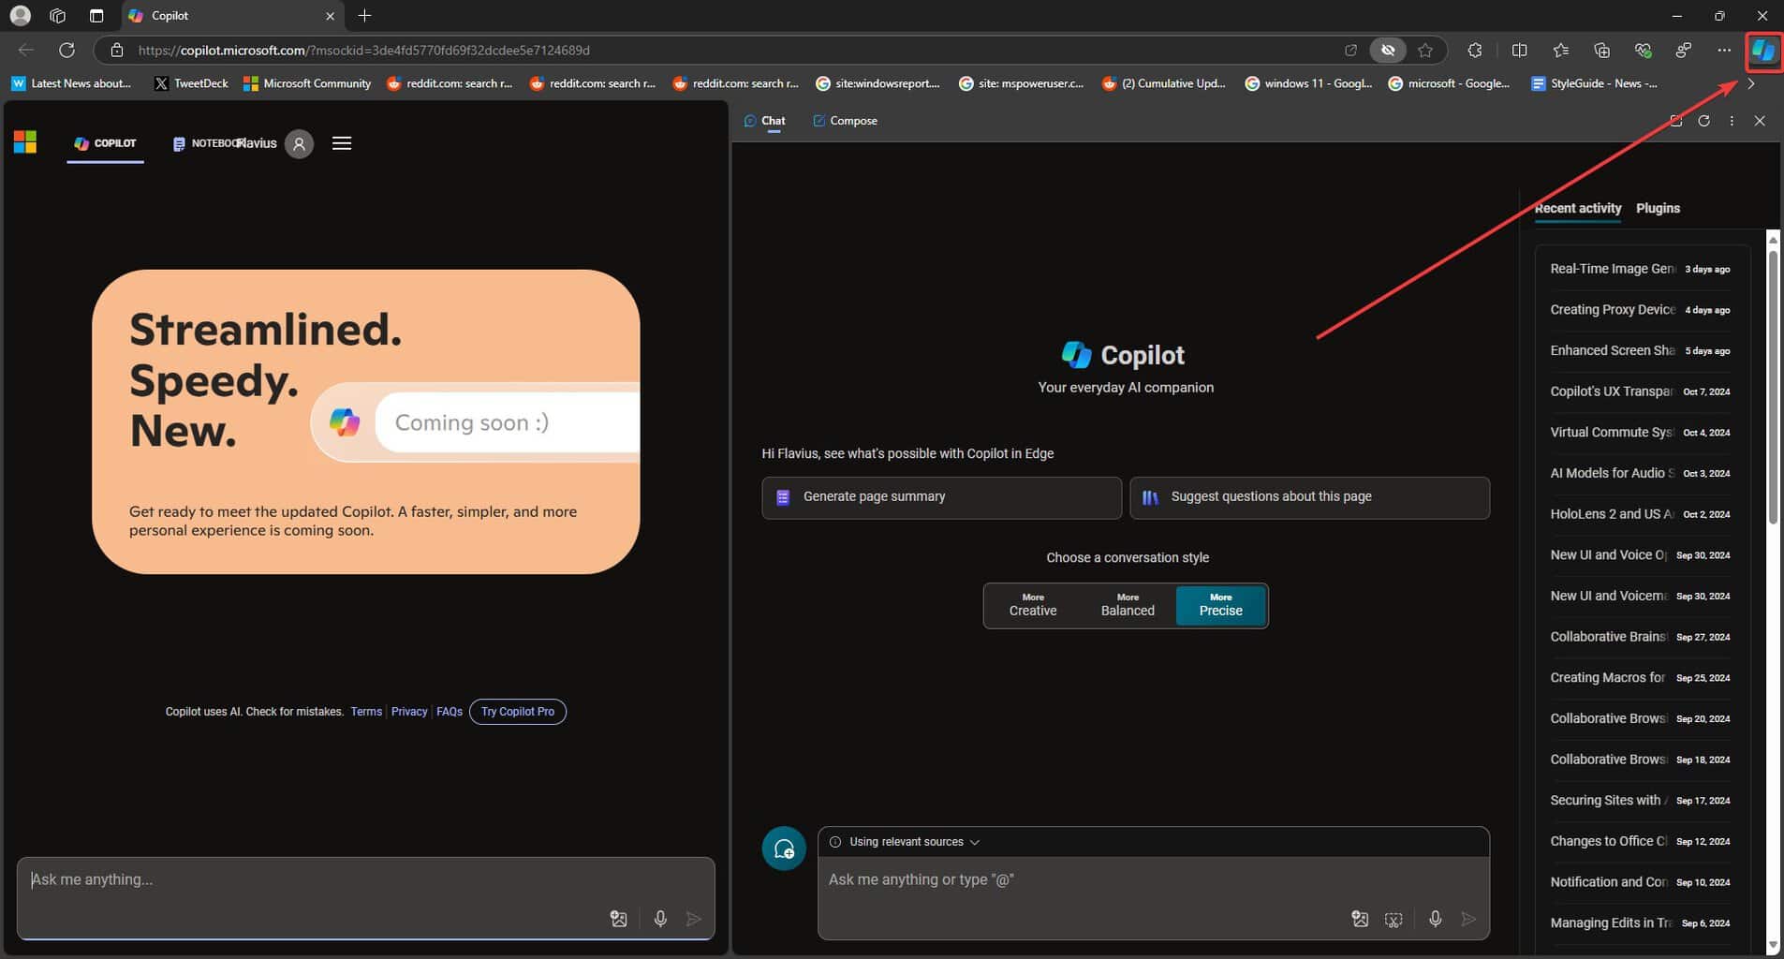The height and width of the screenshot is (959, 1784).
Task: Add an image in sidebar chat input
Action: (x=1360, y=920)
